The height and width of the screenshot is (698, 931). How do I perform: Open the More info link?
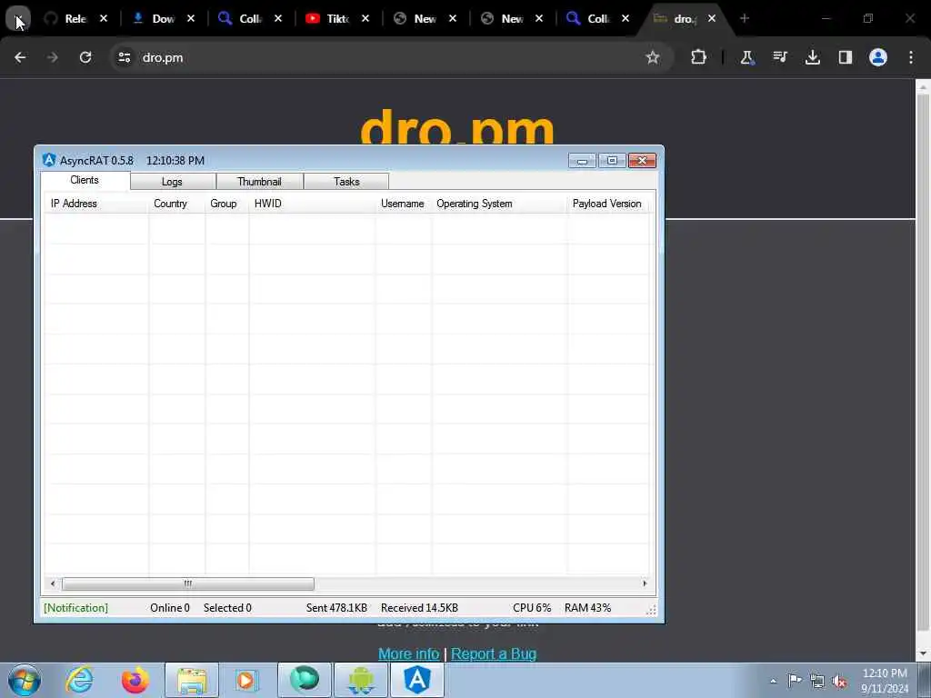[x=408, y=653]
